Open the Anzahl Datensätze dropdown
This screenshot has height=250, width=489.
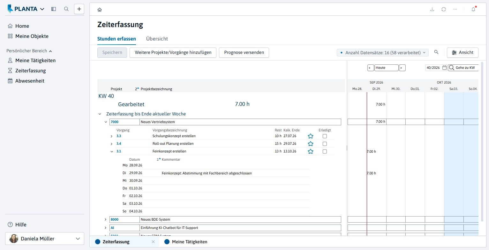383,53
